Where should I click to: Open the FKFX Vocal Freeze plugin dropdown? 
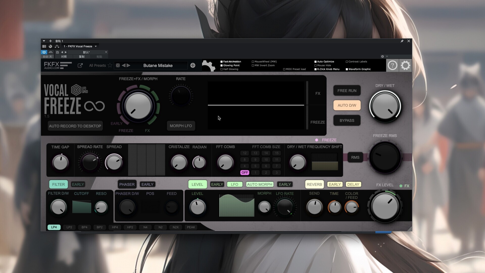(x=96, y=46)
